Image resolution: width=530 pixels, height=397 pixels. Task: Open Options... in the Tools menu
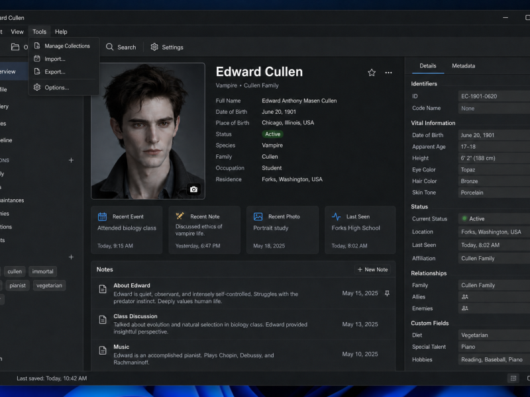pos(64,87)
